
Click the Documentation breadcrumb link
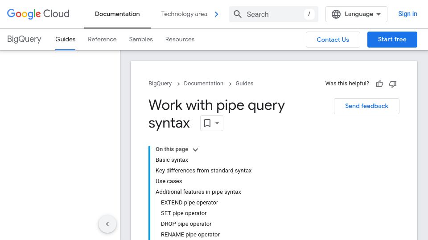click(x=203, y=84)
